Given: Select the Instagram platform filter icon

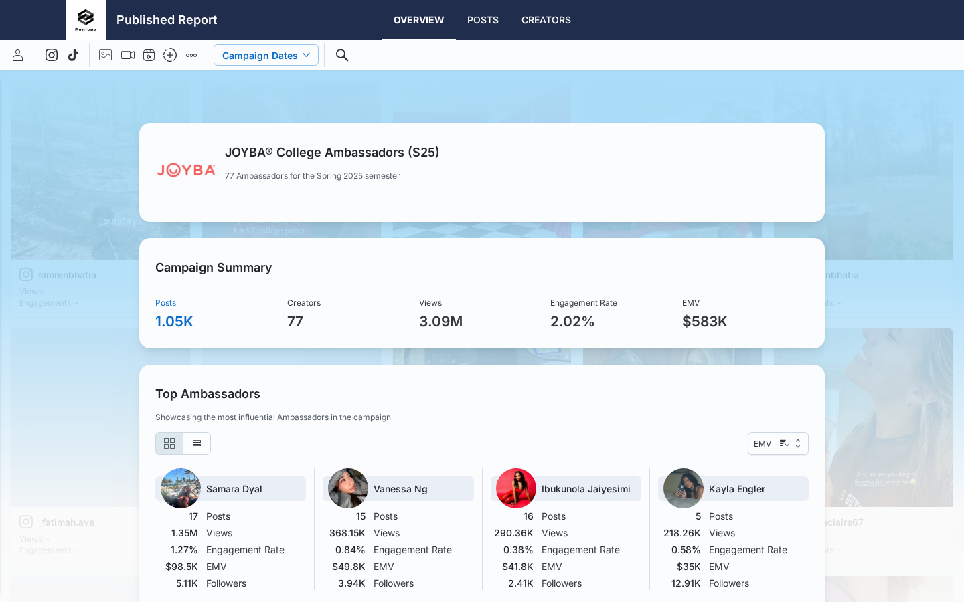Looking at the screenshot, I should pos(52,55).
